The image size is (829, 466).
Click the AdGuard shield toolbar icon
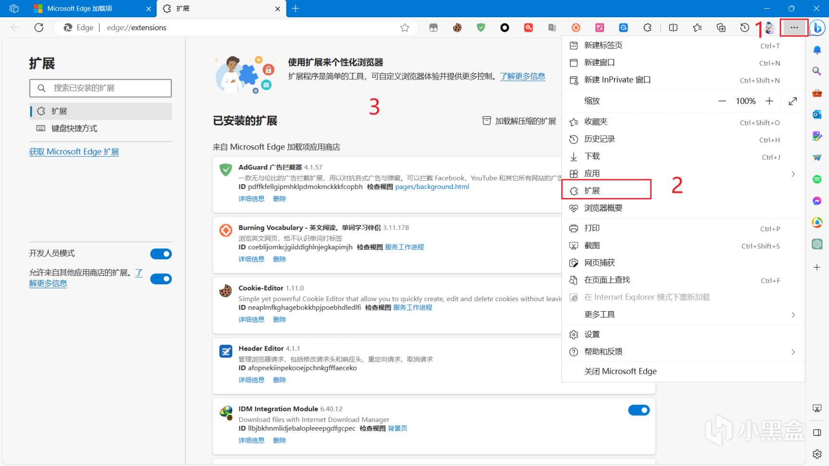(x=481, y=28)
